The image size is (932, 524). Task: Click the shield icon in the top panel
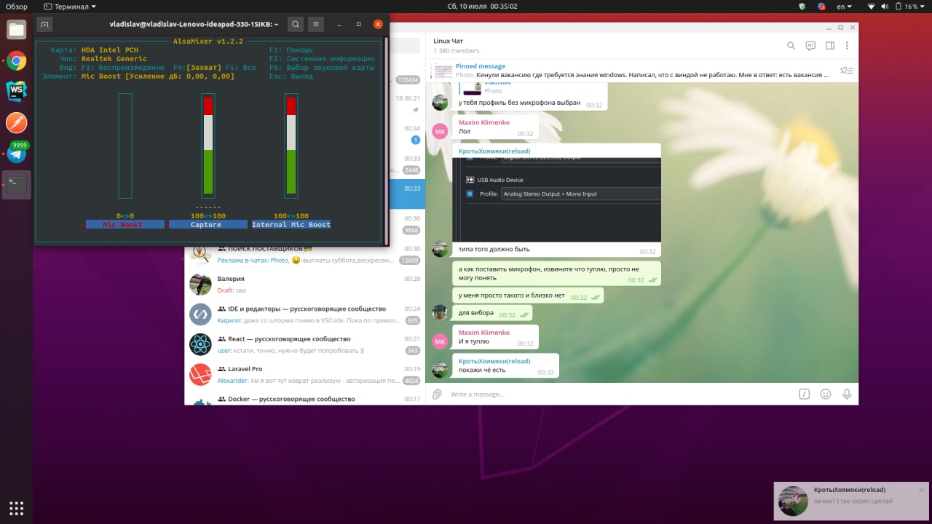tap(802, 6)
